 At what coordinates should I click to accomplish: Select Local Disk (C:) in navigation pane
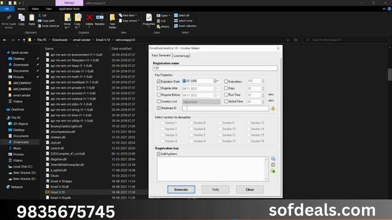pos(23,167)
